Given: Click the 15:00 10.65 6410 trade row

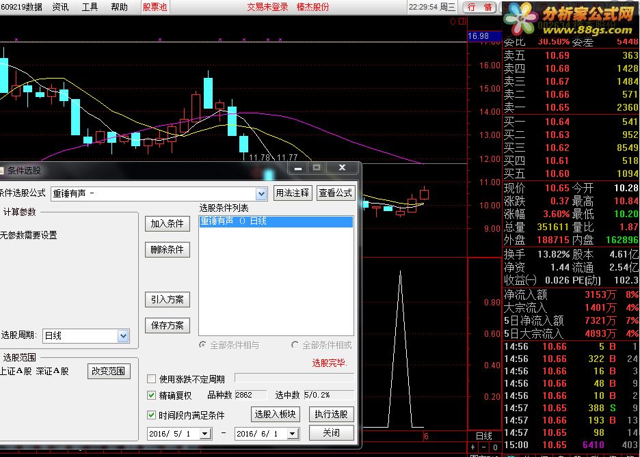Looking at the screenshot, I should (571, 445).
